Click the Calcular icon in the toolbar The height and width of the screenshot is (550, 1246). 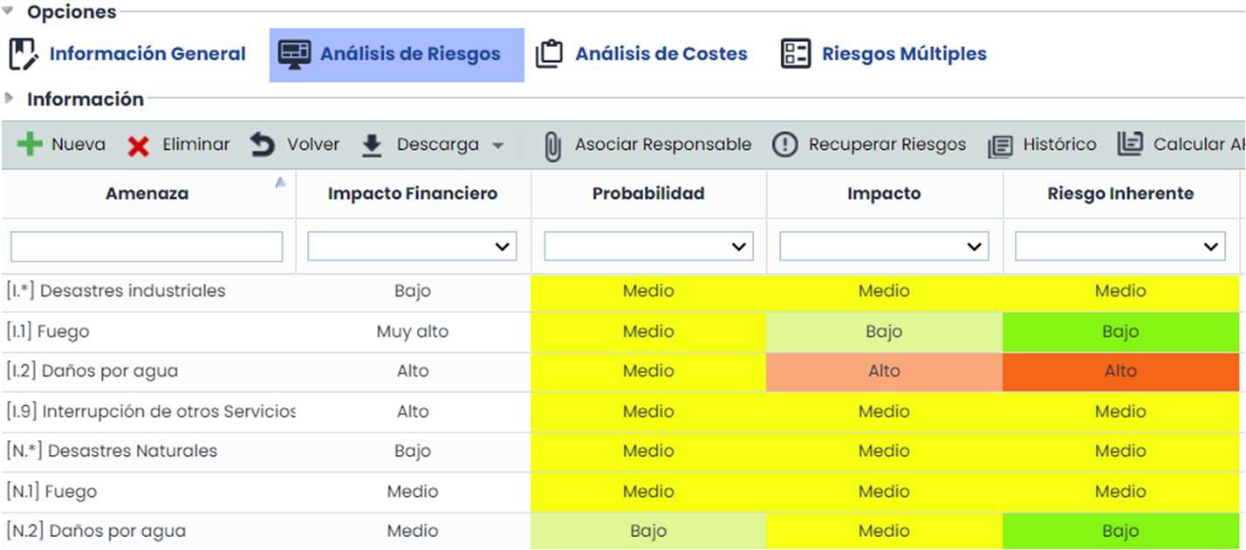[x=1130, y=145]
